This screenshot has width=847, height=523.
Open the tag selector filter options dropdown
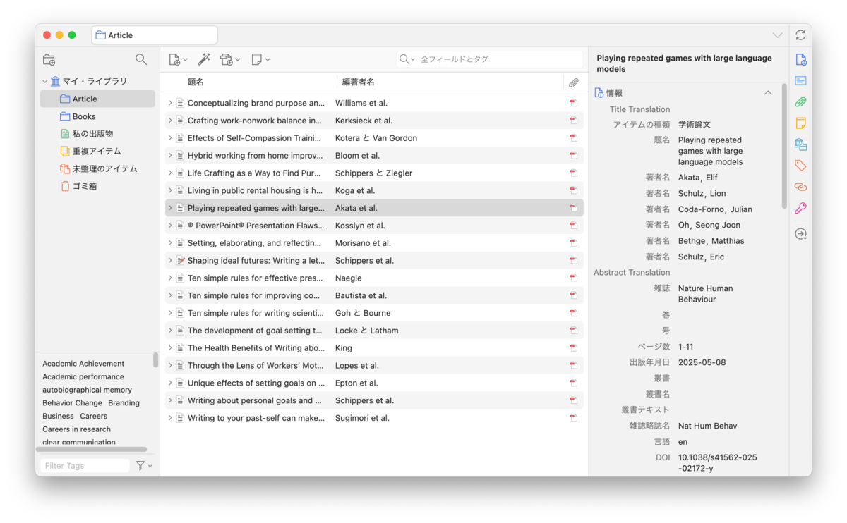144,465
